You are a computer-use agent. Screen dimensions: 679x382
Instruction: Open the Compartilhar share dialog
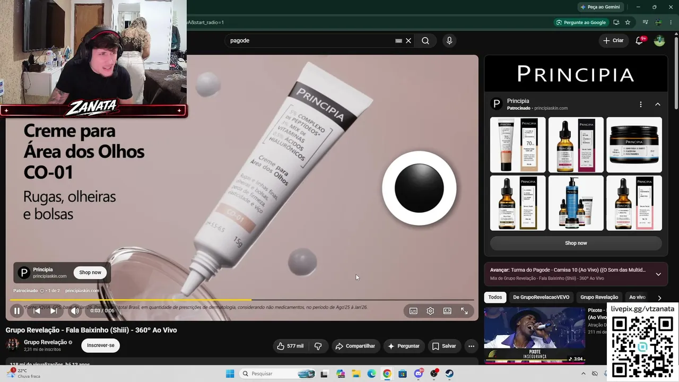pyautogui.click(x=355, y=346)
